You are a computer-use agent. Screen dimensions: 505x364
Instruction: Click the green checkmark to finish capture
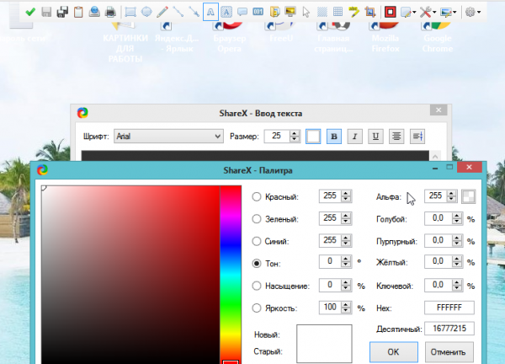coord(30,13)
